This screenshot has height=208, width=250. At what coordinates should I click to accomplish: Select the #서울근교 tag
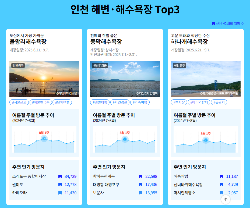(19, 102)
